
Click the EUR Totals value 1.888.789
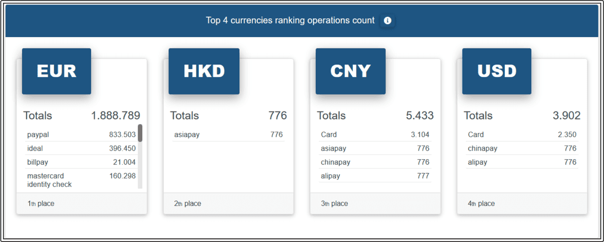click(115, 115)
